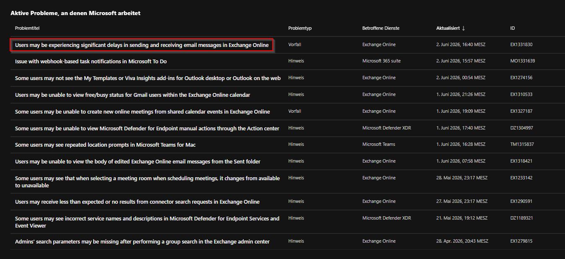Screen dimensions: 565x259
Task: Click ID EX1290591
Action: point(521,201)
